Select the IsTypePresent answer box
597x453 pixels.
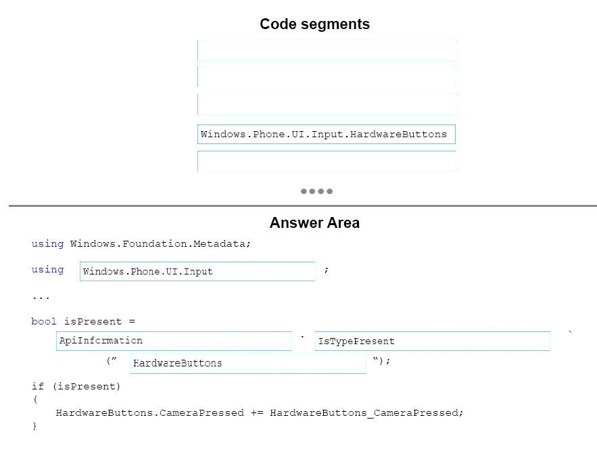[432, 341]
